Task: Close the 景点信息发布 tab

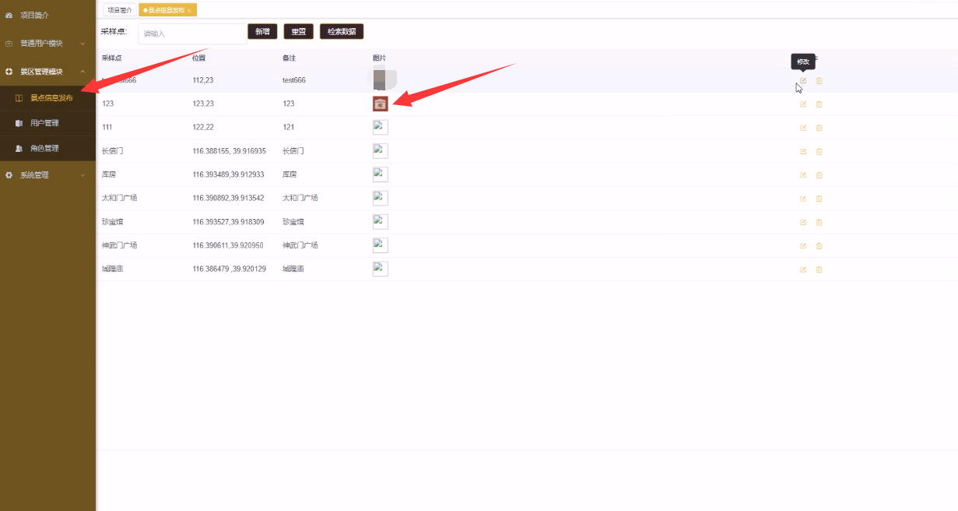Action: click(189, 10)
